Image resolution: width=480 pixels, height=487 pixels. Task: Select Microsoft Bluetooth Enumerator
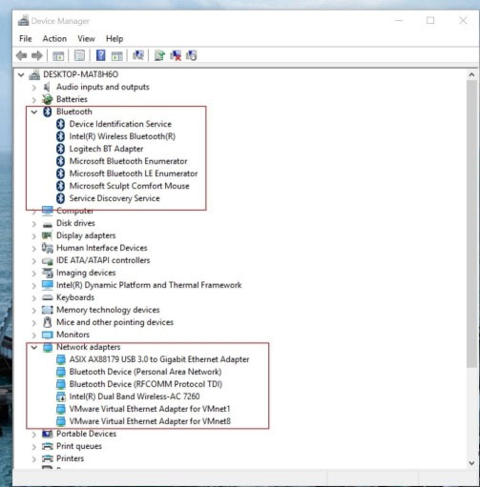128,161
